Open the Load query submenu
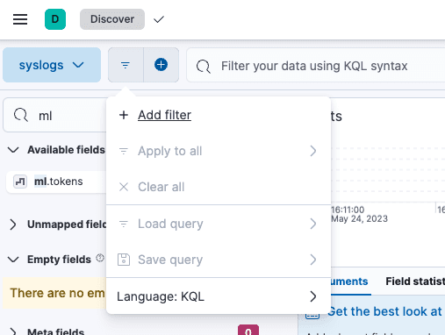445x335 pixels. (219, 224)
